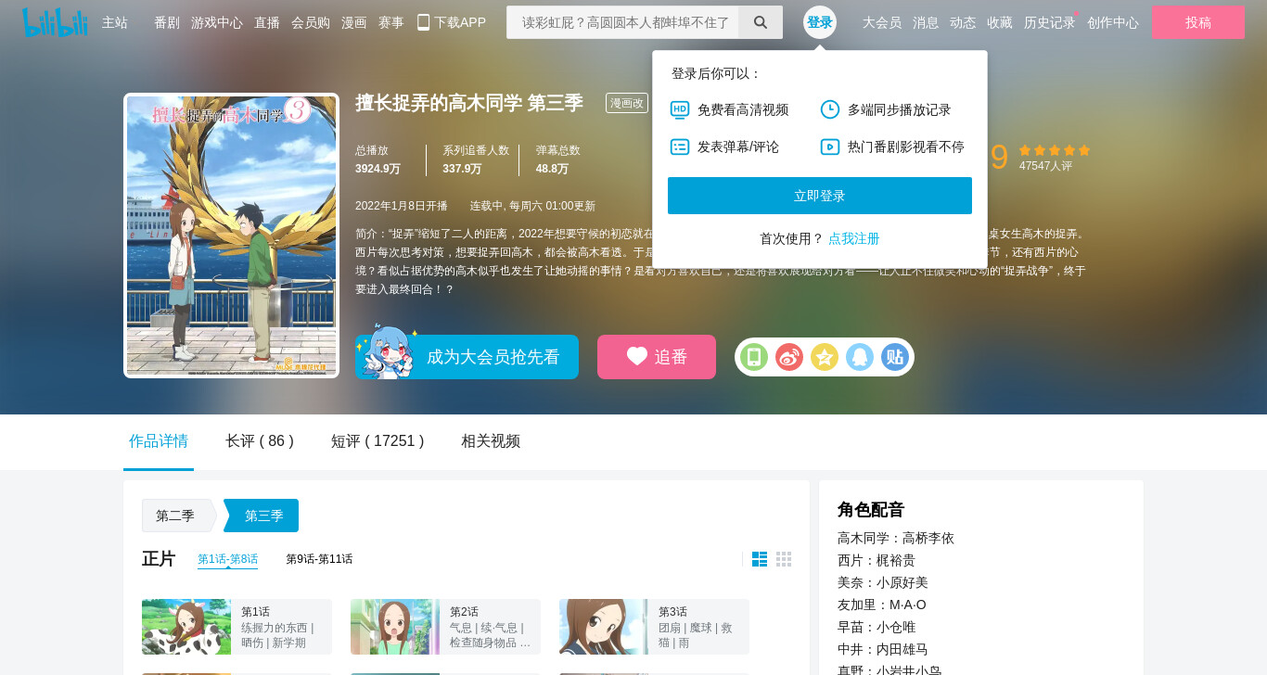This screenshot has width=1267, height=675.
Task: Switch episodes to grid view
Action: point(784,559)
